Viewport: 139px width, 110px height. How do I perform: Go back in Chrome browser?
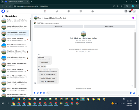pyautogui.click(x=3, y=6)
